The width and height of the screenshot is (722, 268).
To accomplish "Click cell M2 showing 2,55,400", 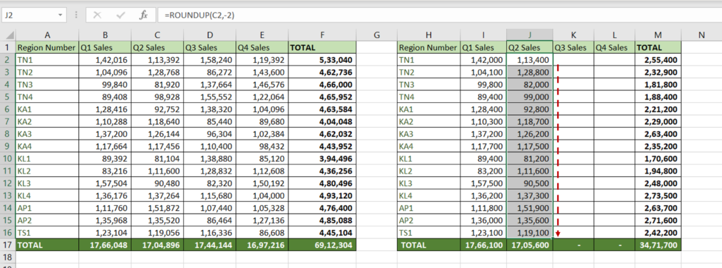I will [x=658, y=60].
